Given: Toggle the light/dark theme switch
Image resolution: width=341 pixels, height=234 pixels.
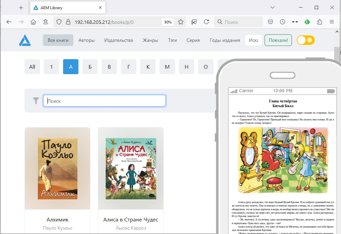Looking at the screenshot, I should coord(306,40).
